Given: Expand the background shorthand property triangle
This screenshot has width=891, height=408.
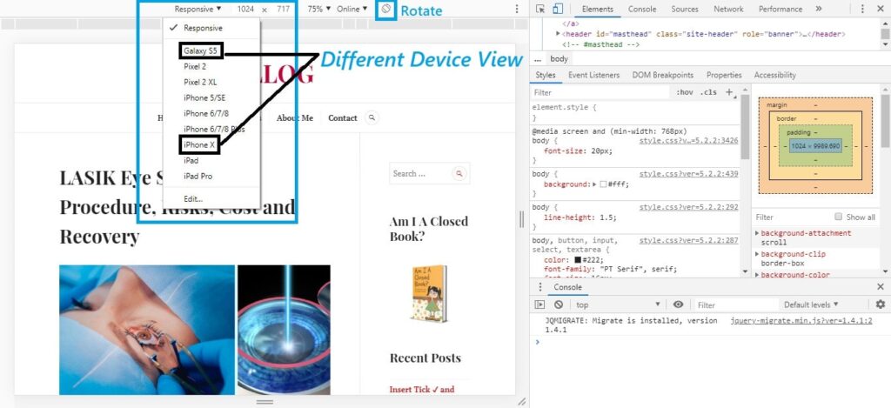Looking at the screenshot, I should coord(594,184).
